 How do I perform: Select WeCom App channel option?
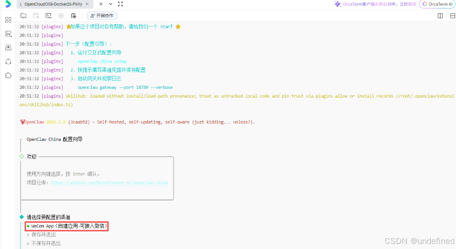(67, 226)
